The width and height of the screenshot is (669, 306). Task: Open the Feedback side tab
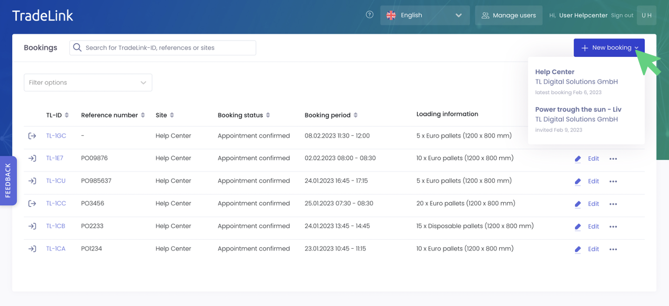(8, 180)
